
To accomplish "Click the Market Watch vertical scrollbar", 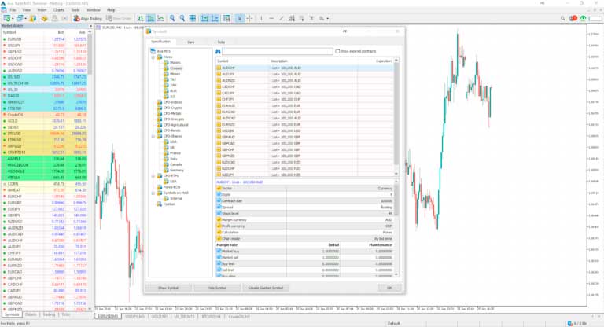I will pyautogui.click(x=90, y=170).
